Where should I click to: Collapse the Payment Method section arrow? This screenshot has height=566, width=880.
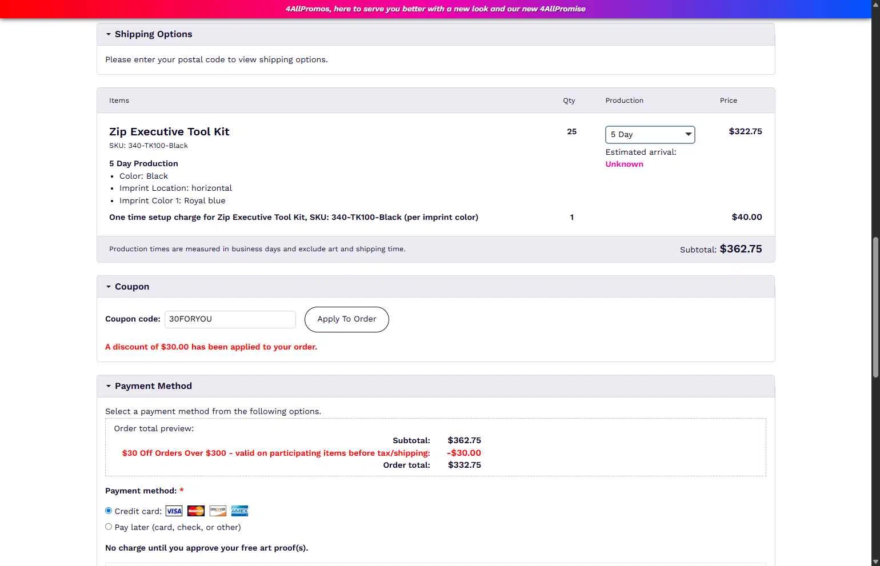109,386
